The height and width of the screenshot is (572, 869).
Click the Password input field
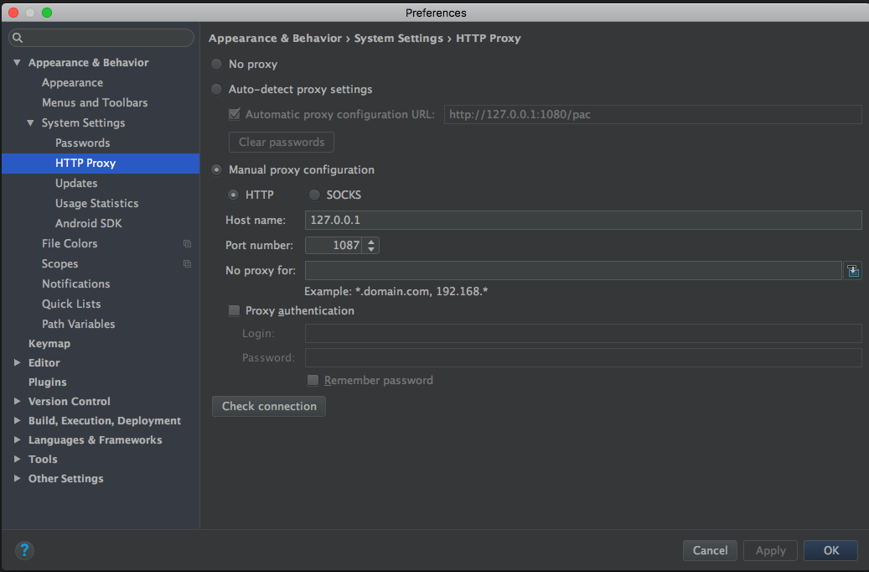583,358
